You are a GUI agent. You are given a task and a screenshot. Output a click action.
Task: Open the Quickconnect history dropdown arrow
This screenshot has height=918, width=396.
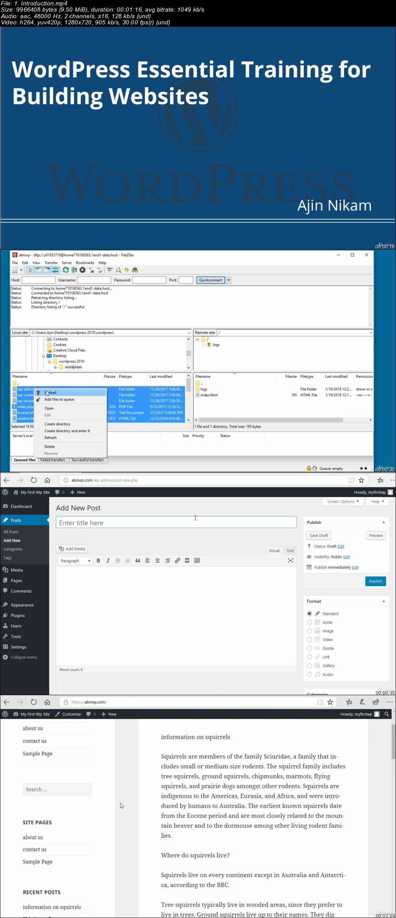tap(229, 280)
